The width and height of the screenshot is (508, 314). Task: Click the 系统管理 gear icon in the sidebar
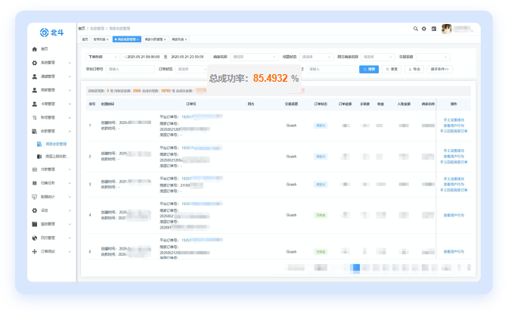34,63
